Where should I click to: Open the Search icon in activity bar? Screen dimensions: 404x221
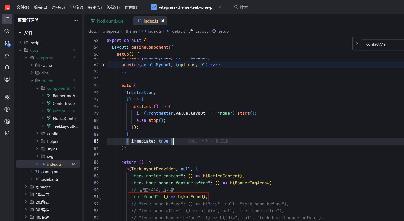(x=7, y=31)
